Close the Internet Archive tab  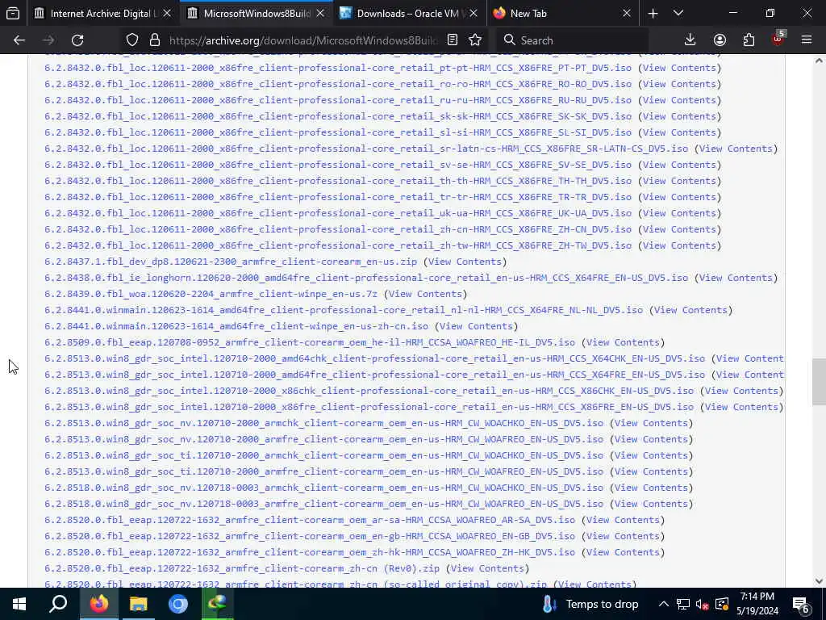point(167,13)
